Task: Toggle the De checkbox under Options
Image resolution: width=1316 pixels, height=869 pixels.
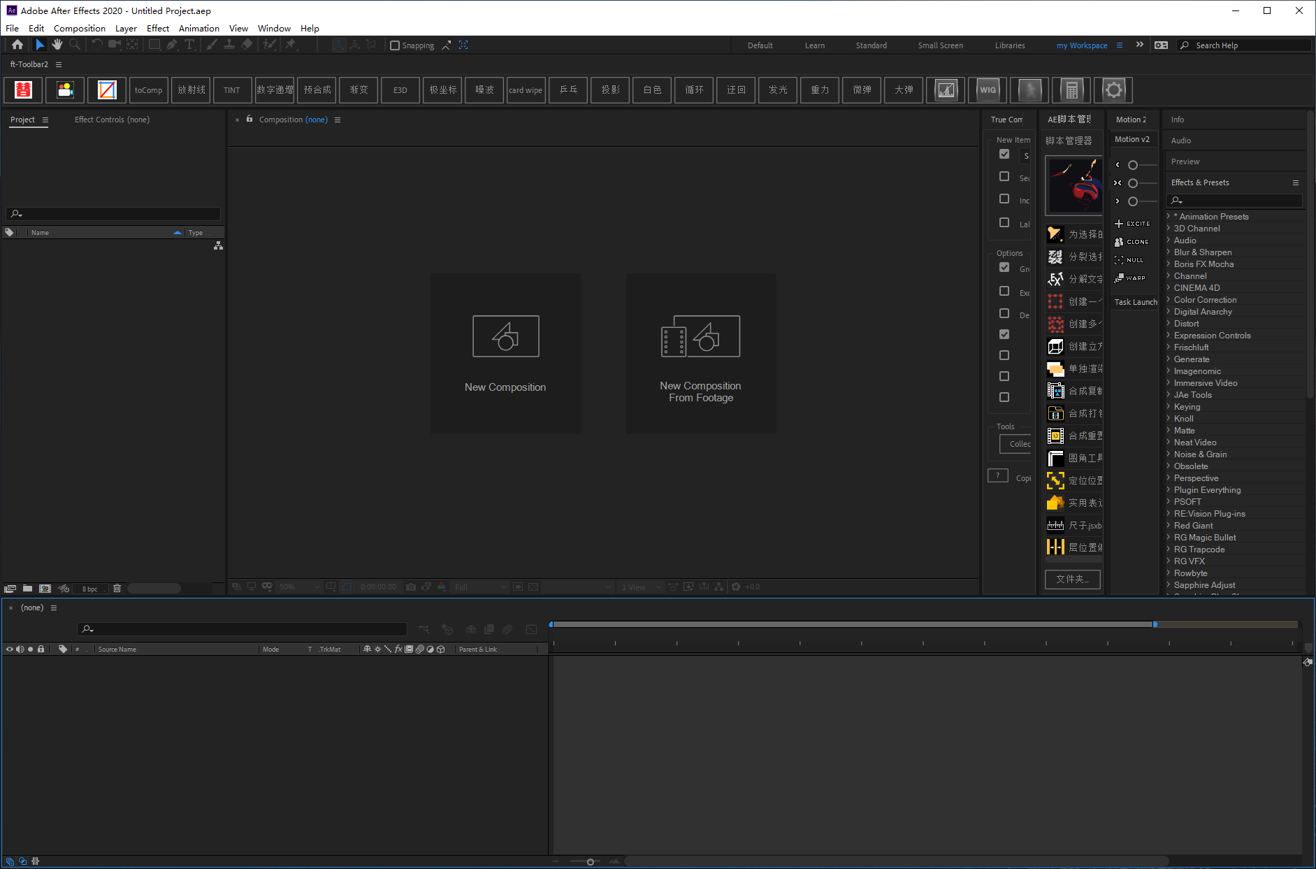Action: click(1004, 314)
